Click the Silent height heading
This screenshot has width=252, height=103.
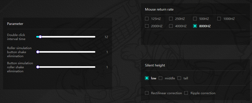coord(155,65)
